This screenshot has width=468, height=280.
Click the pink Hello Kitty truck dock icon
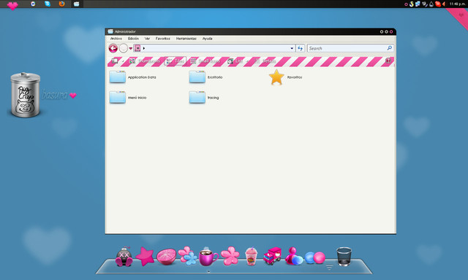[x=273, y=256]
